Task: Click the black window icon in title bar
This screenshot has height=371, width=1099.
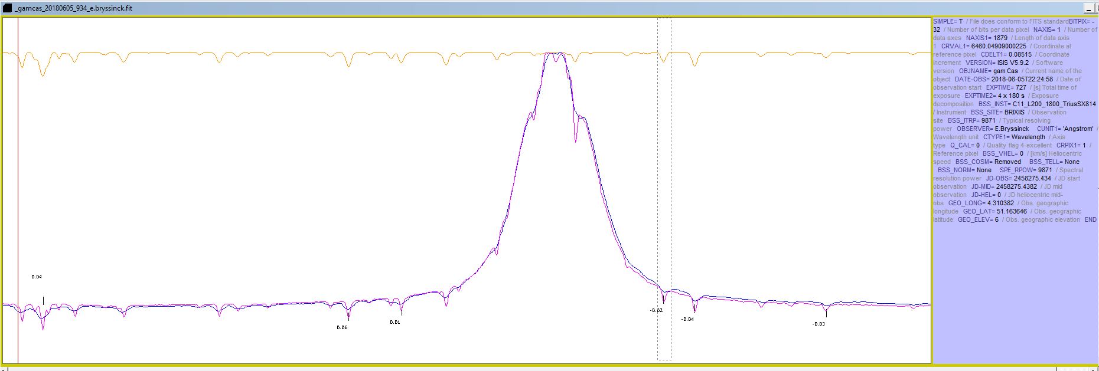Action: 7,8
